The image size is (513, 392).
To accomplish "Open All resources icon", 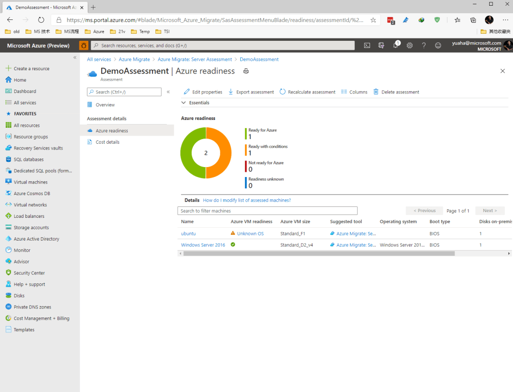I will point(9,125).
